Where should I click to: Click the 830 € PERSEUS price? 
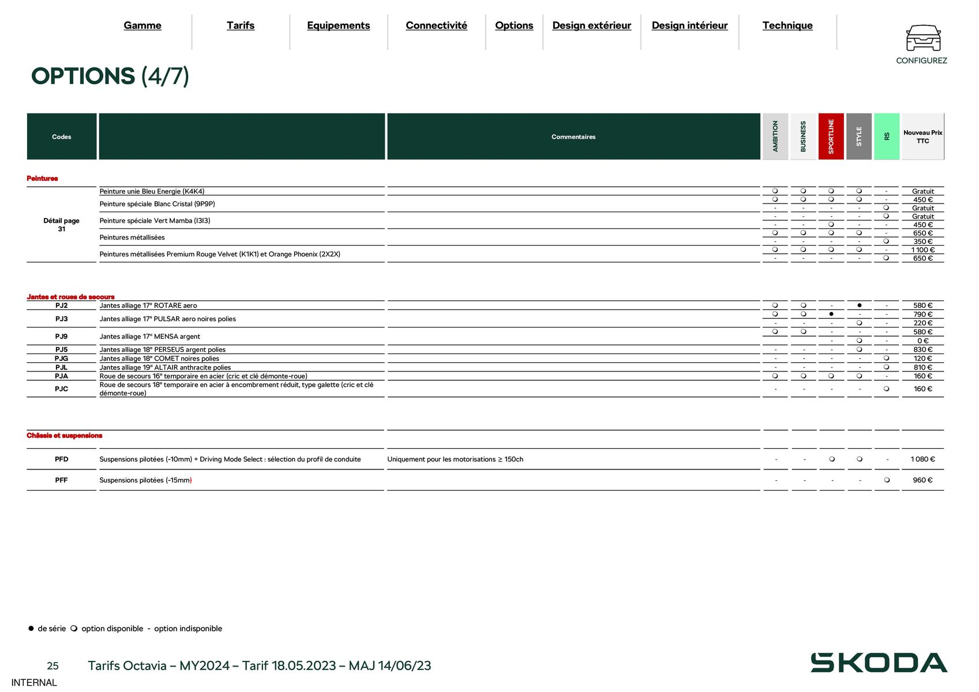(x=923, y=349)
